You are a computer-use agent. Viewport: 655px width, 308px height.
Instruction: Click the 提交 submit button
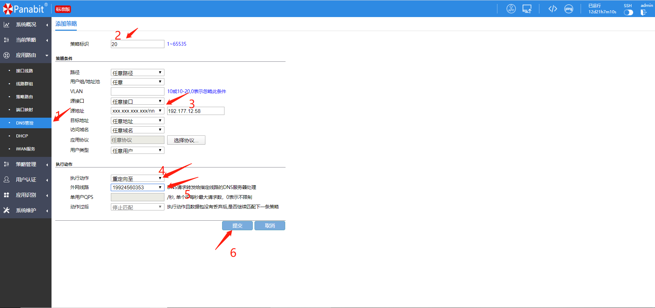pyautogui.click(x=237, y=226)
